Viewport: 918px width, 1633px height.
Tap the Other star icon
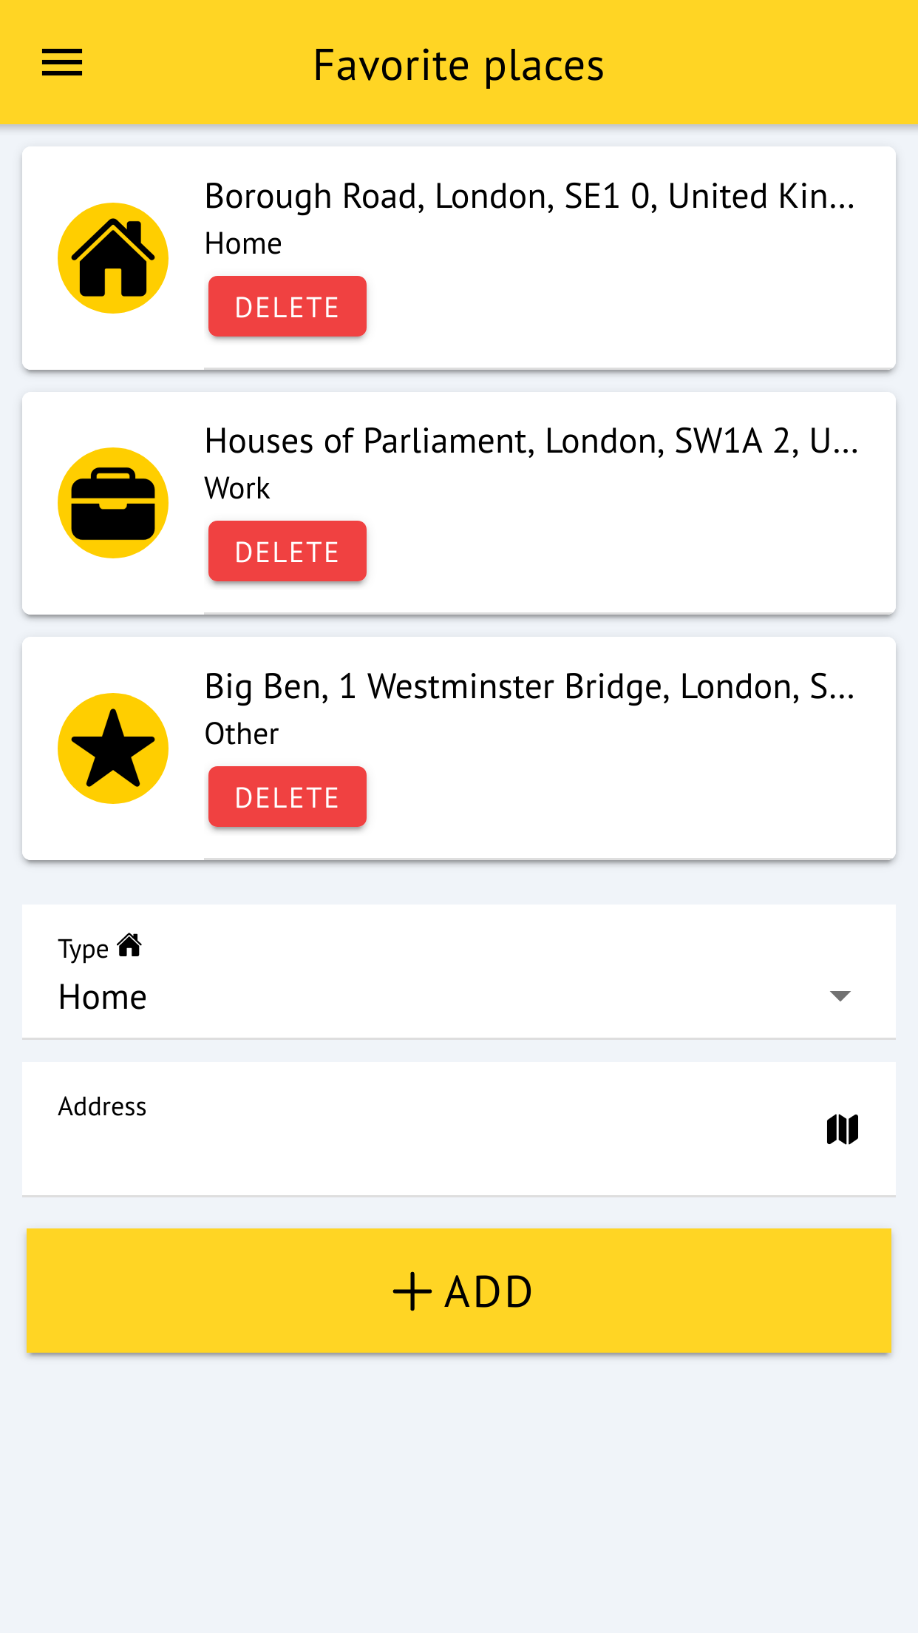pyautogui.click(x=113, y=748)
